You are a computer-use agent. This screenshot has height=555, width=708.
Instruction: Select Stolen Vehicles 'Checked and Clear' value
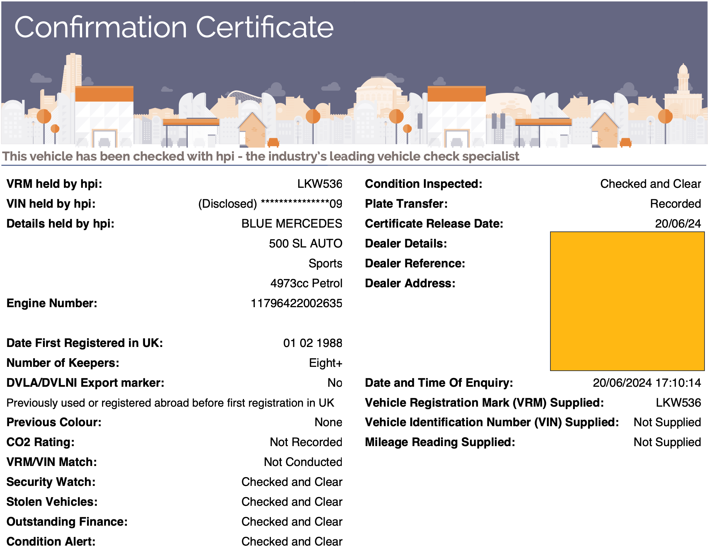[x=292, y=502]
